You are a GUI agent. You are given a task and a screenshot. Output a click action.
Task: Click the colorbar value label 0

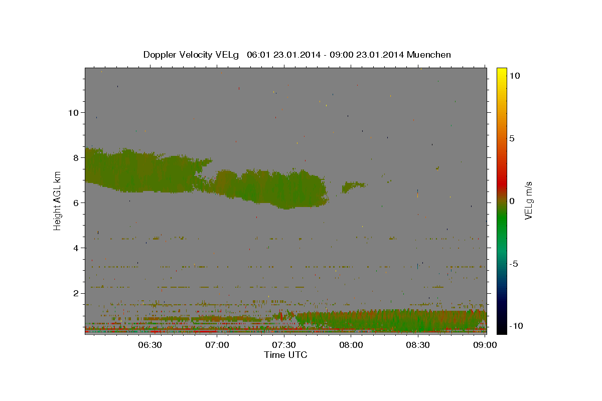click(512, 201)
